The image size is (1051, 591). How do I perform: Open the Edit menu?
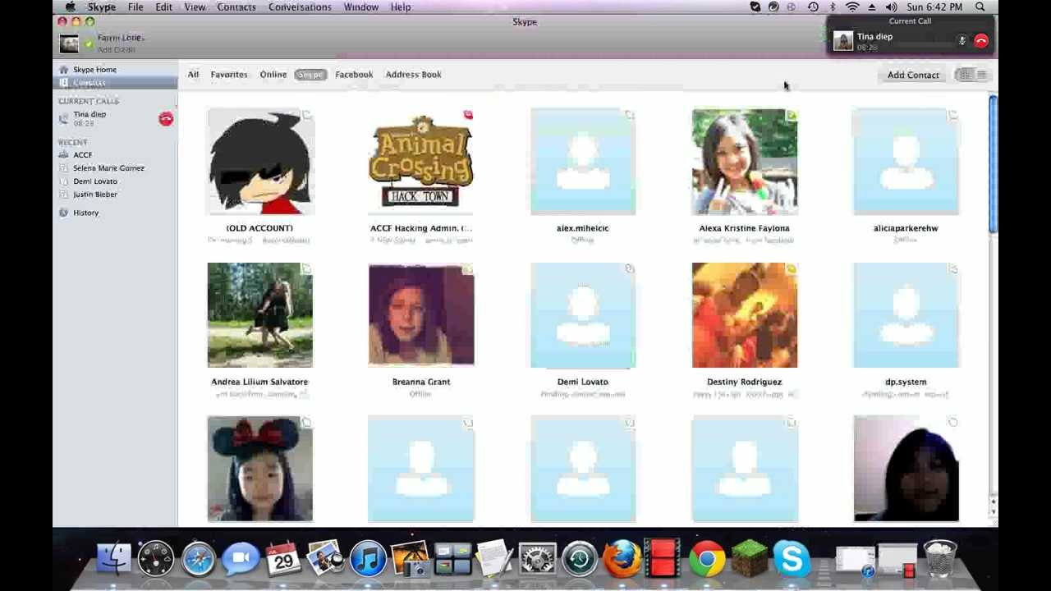163,7
